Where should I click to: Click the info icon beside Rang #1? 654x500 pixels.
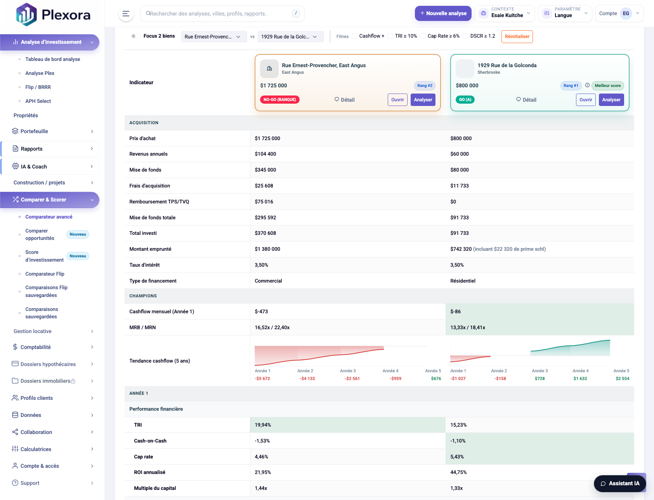pyautogui.click(x=587, y=85)
